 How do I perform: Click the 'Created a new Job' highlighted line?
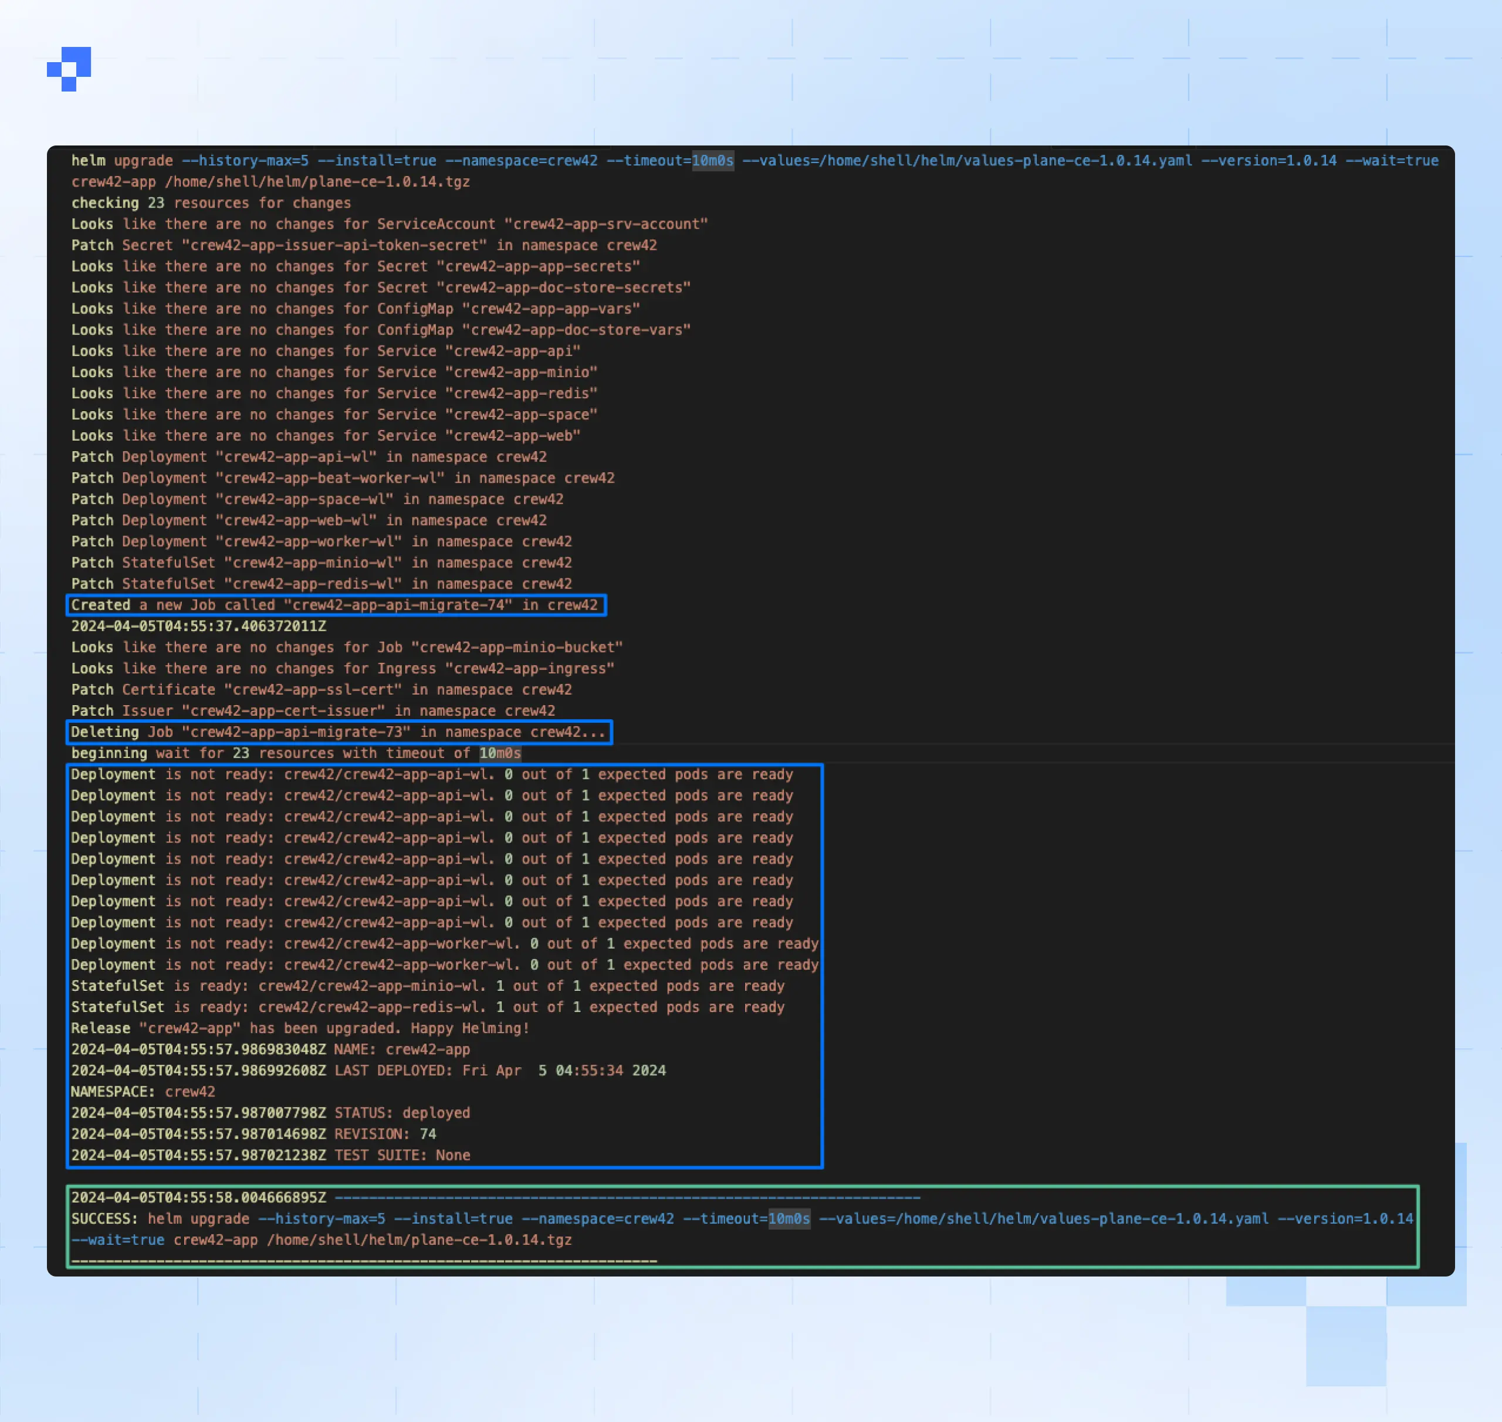coord(334,605)
